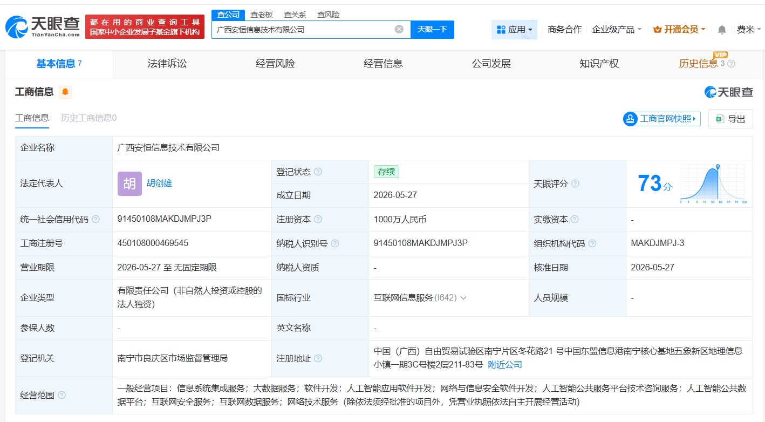Image resolution: width=765 pixels, height=422 pixels.
Task: Click help icon beside 实缴资本
Action: click(575, 219)
